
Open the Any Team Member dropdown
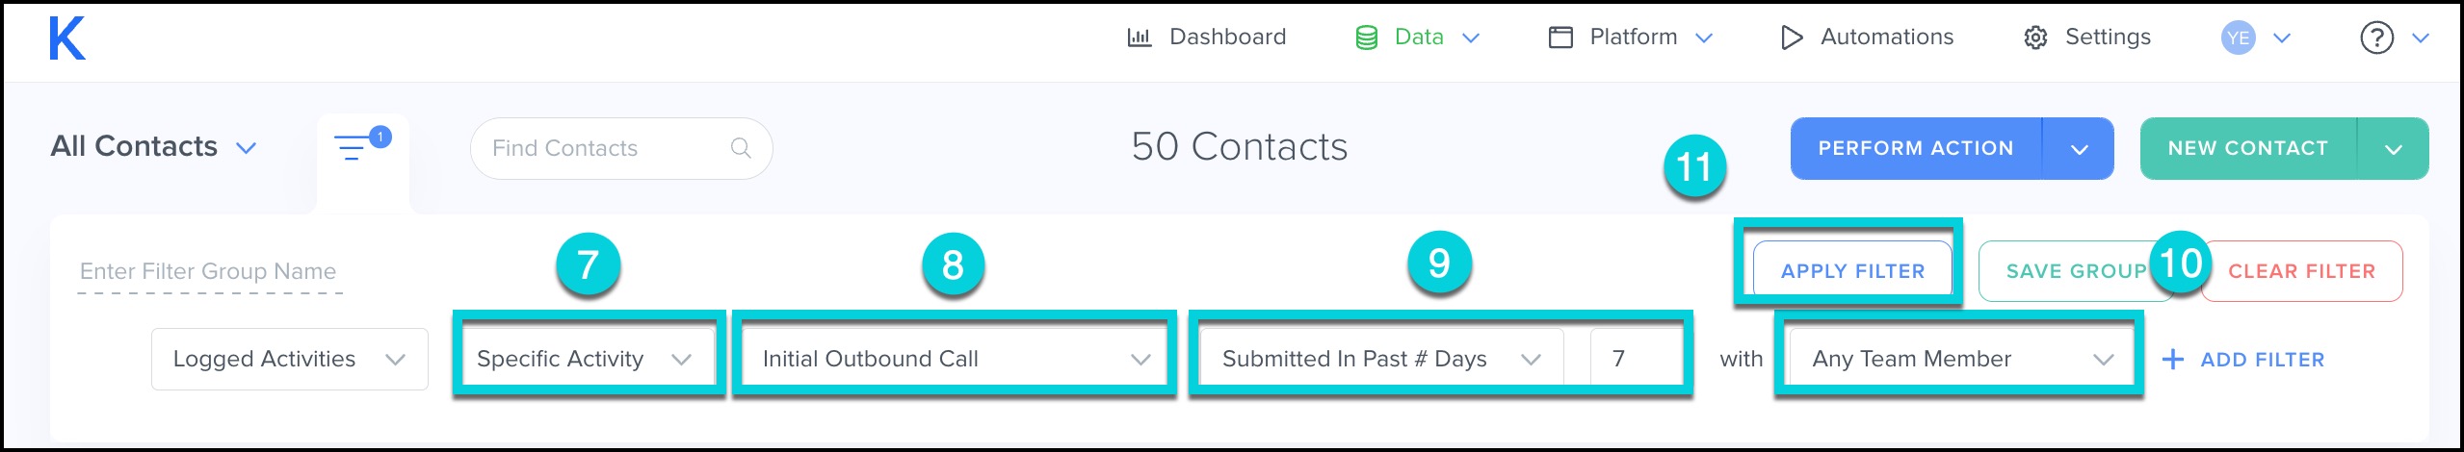1960,359
